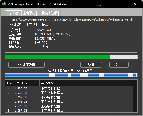This screenshot has height=116, width=143.
Task: Select thread row 1 with 1.980 GB
Action: click(x=68, y=88)
